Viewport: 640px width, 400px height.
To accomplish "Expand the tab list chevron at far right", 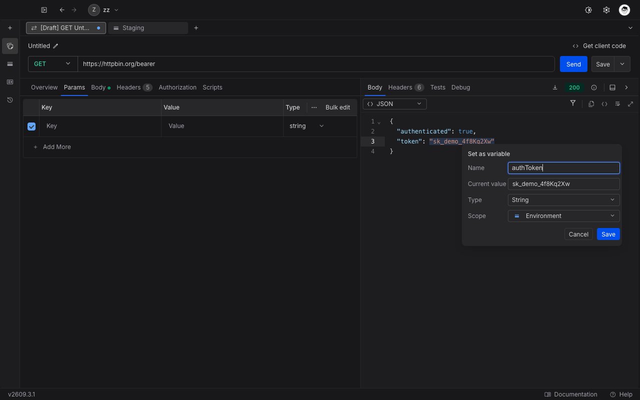I will [630, 28].
